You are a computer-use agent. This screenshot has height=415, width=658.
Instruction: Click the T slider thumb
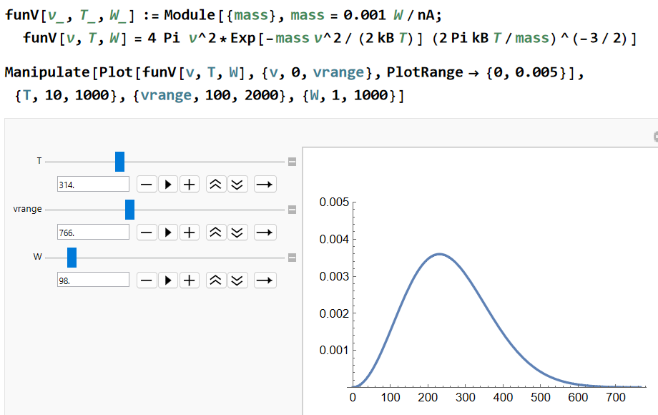click(119, 162)
